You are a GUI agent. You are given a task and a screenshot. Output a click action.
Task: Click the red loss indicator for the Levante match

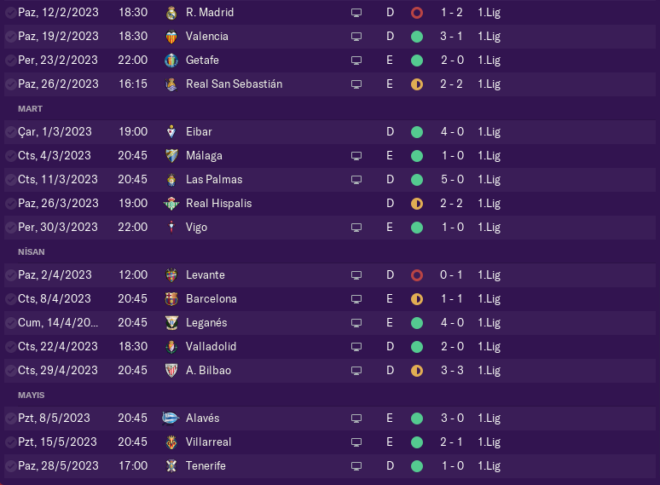tap(416, 275)
